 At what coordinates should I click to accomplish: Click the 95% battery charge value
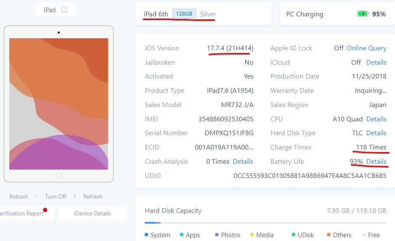tap(379, 14)
